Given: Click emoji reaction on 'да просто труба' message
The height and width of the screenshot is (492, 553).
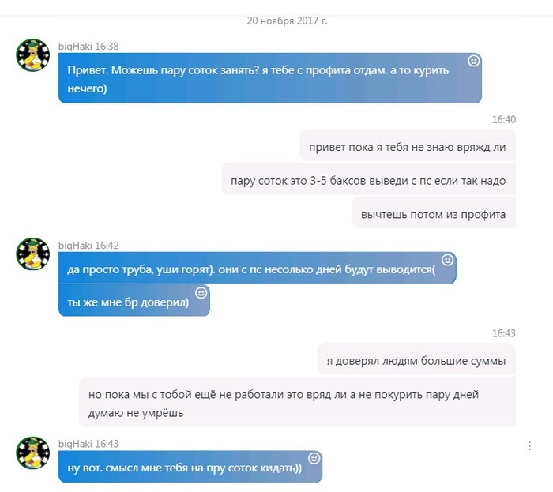Looking at the screenshot, I should tap(448, 260).
